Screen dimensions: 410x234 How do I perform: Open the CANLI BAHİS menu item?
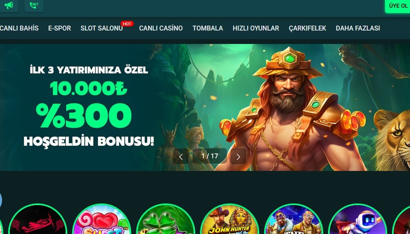coord(19,28)
